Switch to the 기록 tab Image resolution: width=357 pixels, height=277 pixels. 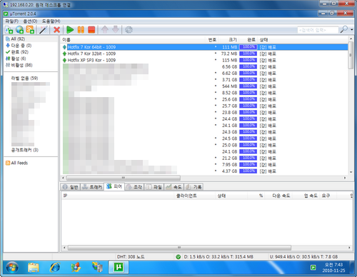(x=194, y=187)
